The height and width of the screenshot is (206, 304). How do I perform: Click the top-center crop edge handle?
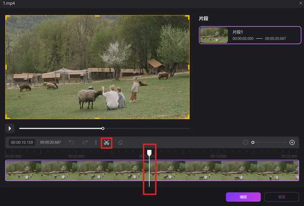pyautogui.click(x=97, y=16)
